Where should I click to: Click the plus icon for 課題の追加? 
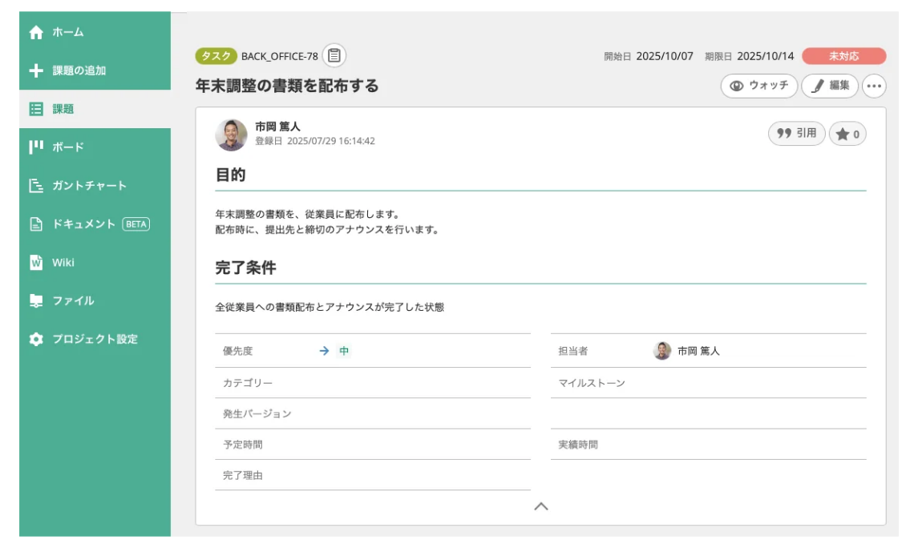tap(36, 71)
